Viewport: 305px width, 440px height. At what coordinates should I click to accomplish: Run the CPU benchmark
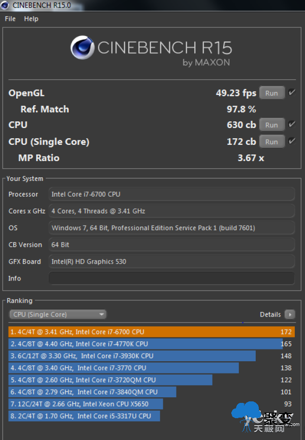[271, 125]
